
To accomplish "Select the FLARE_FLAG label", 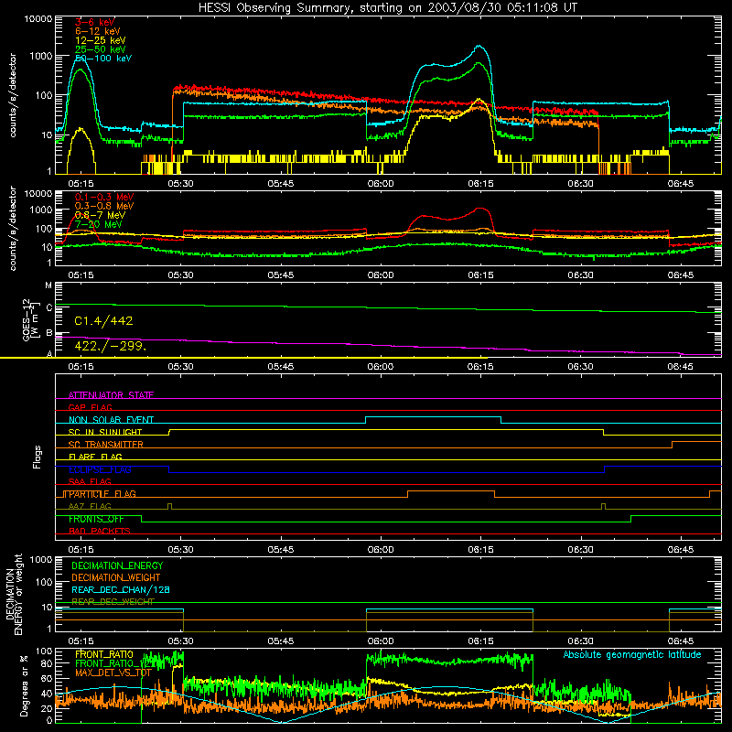I will pyautogui.click(x=95, y=457).
